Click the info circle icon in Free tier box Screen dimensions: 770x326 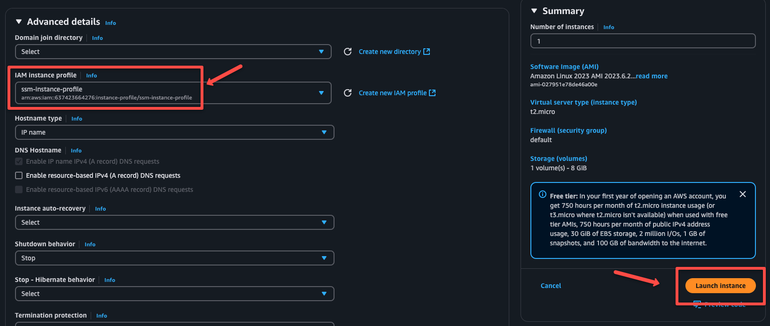(x=543, y=194)
